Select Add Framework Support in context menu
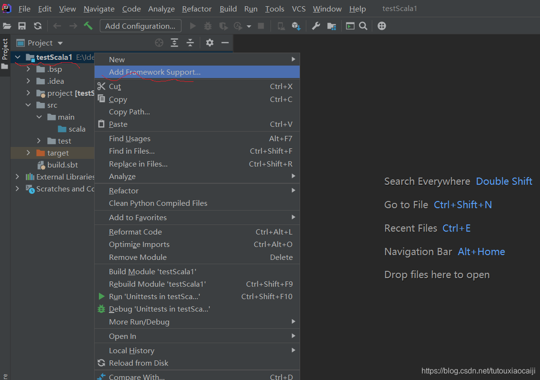Image resolution: width=540 pixels, height=380 pixels. click(x=197, y=72)
